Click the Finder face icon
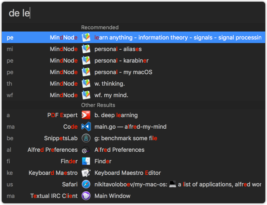Screen dimensions: 267x205 pos(86,161)
